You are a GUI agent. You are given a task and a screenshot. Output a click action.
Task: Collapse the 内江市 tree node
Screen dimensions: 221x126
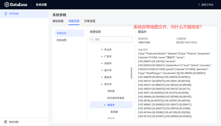pos(102,84)
